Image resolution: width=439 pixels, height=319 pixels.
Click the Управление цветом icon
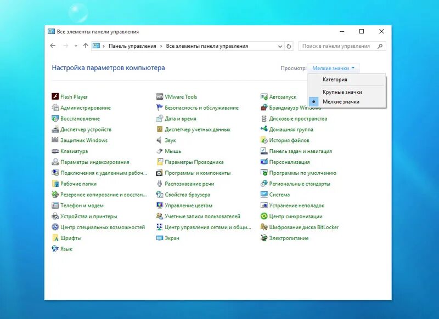coord(160,206)
